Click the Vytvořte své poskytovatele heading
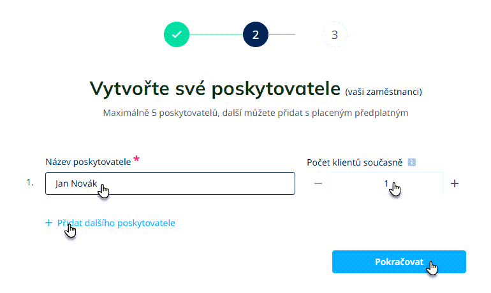Viewport: 491px width, 293px height. (x=215, y=88)
